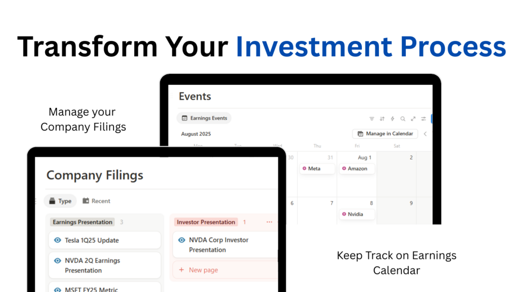Viewport: 521px width, 292px height.
Task: Click the Investor Presentation group label
Action: coord(206,222)
